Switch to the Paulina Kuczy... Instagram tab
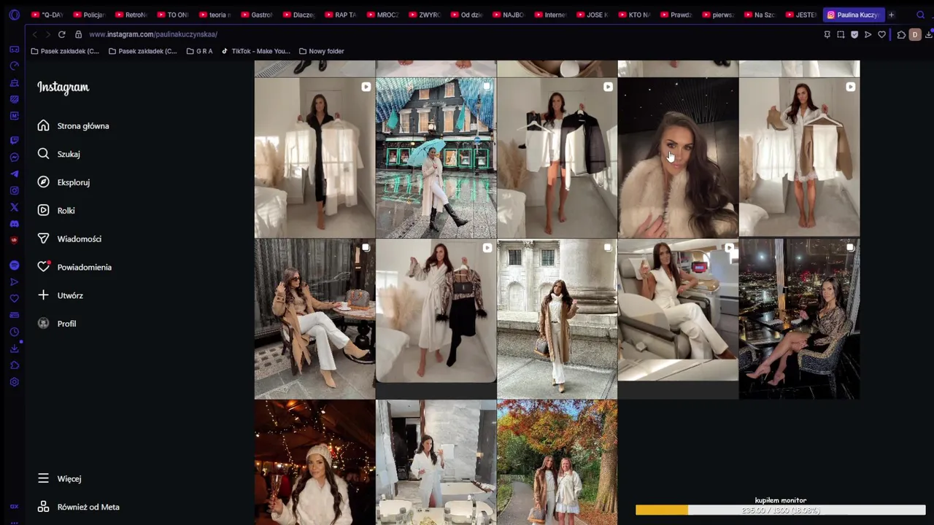Screen dimensions: 934x525 tap(853, 15)
